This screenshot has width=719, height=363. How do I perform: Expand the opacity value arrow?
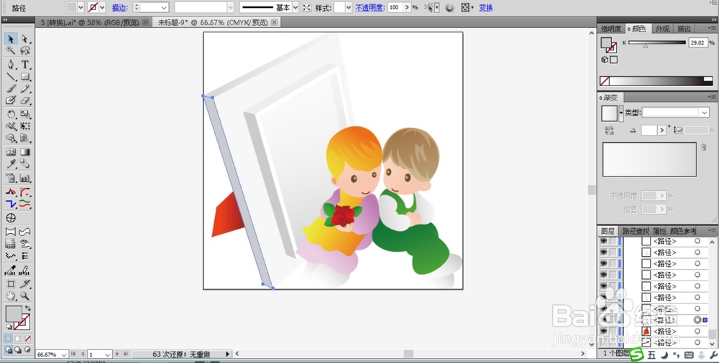tap(407, 7)
